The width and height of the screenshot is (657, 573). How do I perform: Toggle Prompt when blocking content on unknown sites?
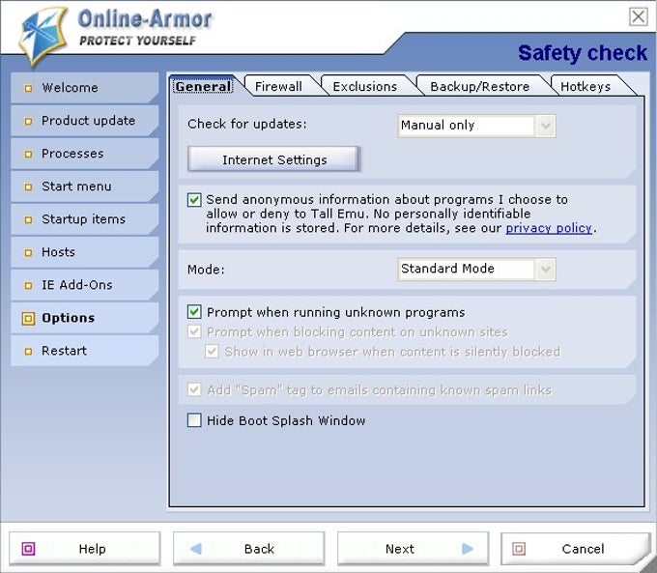pos(194,331)
